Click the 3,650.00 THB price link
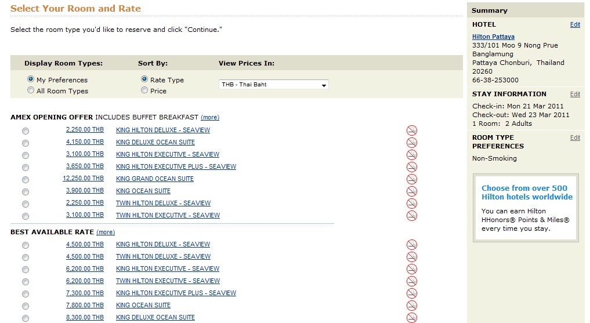This screenshot has height=323, width=590. coord(85,166)
